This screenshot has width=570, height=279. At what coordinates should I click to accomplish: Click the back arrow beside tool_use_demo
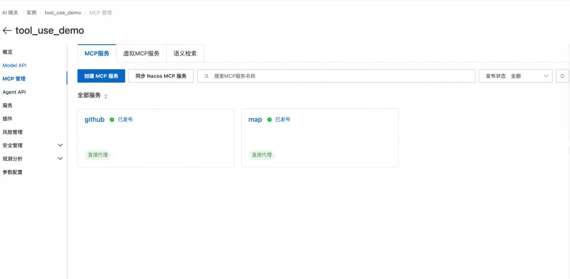coord(7,31)
